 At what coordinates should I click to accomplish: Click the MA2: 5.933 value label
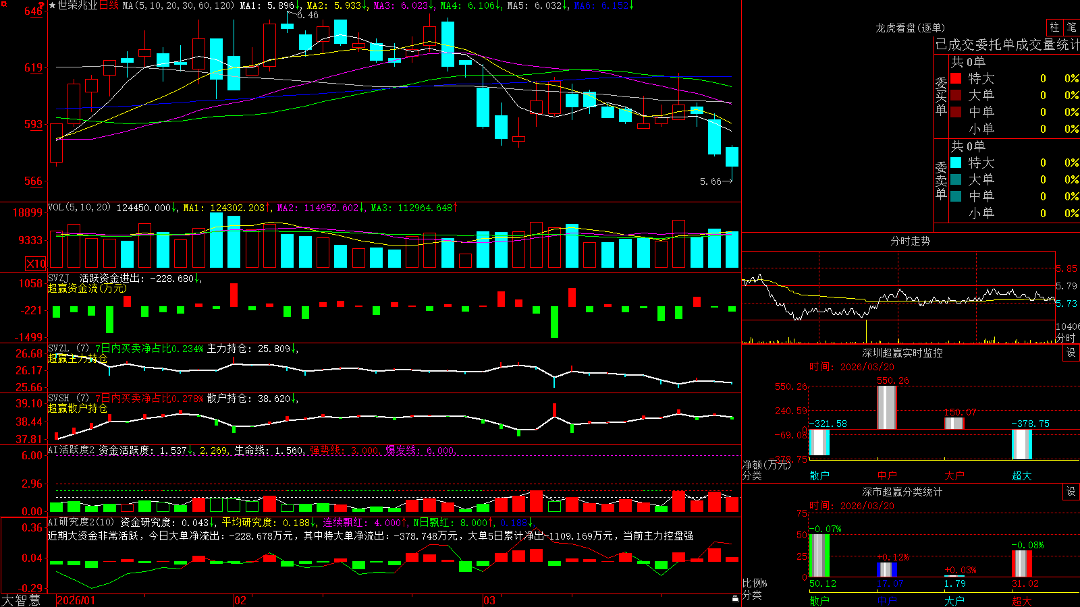point(336,5)
